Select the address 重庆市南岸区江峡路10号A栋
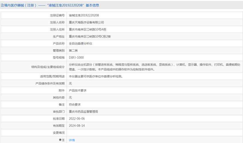The image size is (243, 143). 87,29
